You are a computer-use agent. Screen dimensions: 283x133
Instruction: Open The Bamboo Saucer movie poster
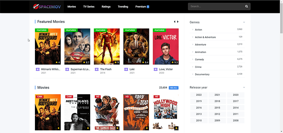coord(107,112)
